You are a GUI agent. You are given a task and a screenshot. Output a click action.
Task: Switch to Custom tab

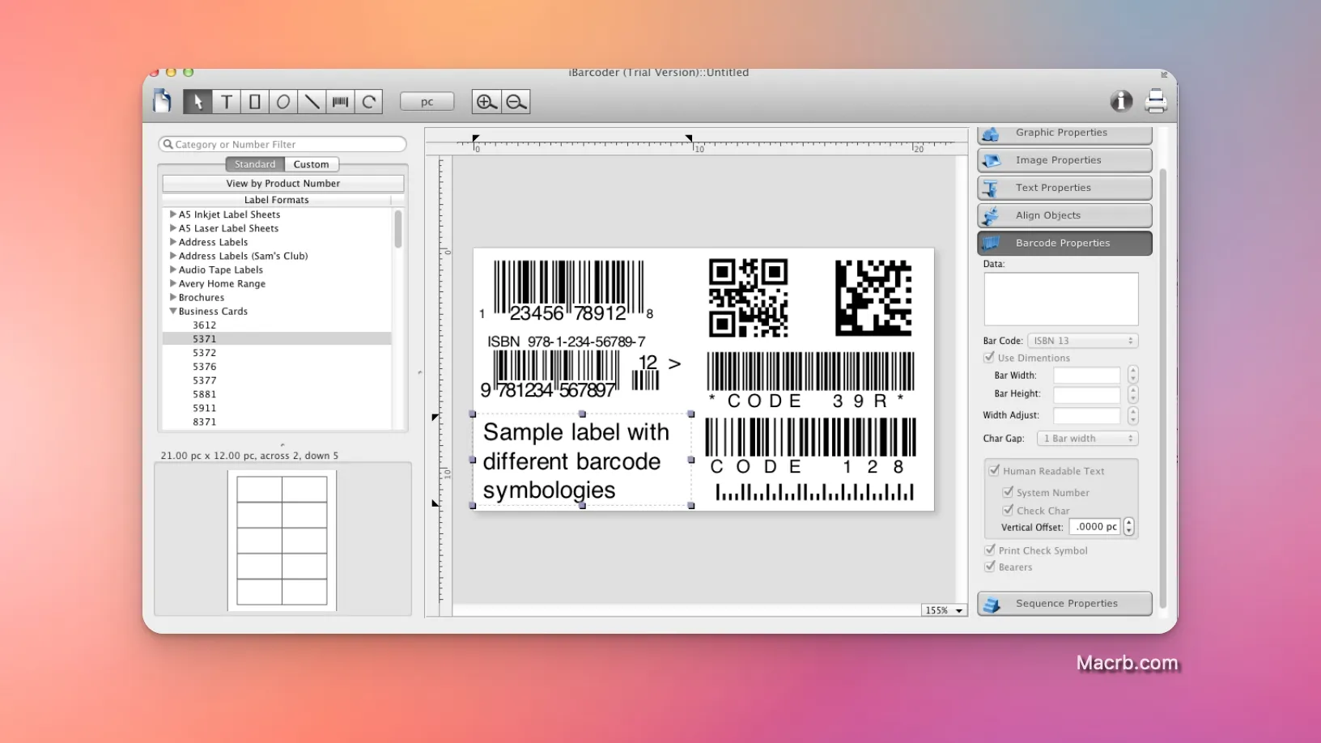pos(311,164)
